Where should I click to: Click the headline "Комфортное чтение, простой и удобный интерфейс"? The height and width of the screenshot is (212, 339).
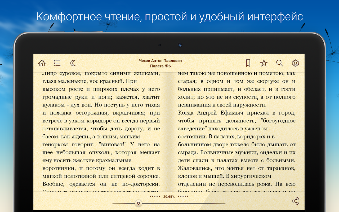(x=169, y=17)
